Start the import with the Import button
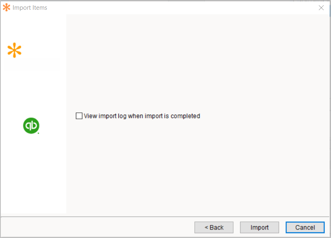Screen dimensions: 331x238 click(x=260, y=227)
